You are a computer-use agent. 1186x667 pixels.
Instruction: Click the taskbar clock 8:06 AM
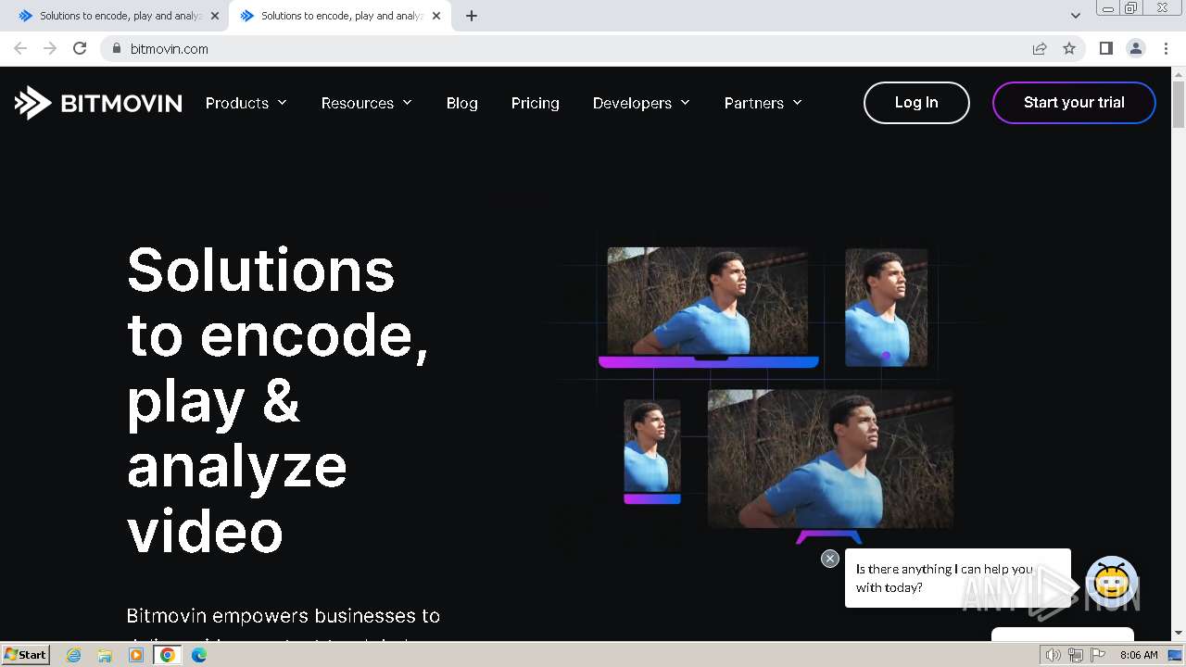(1139, 655)
